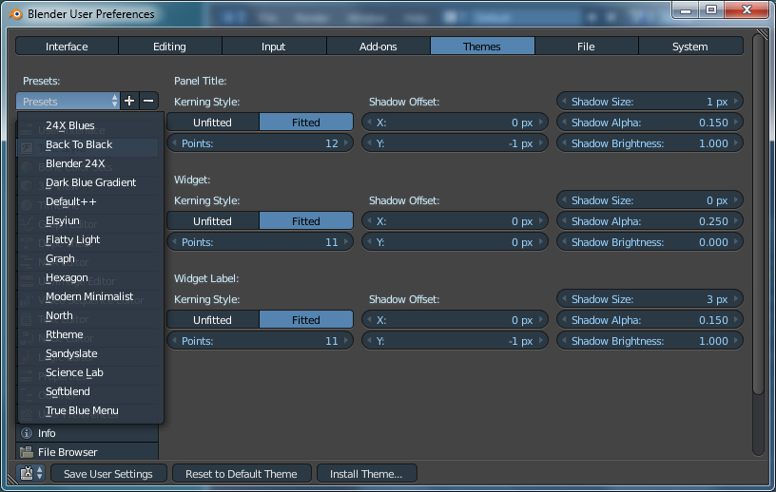The image size is (776, 492).
Task: Open the System tab
Action: (x=690, y=47)
